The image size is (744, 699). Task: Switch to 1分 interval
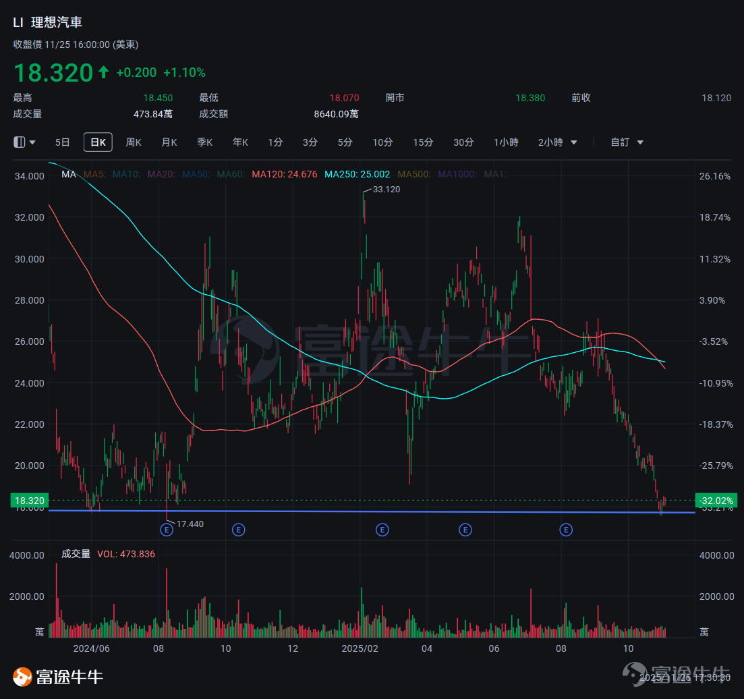(275, 142)
